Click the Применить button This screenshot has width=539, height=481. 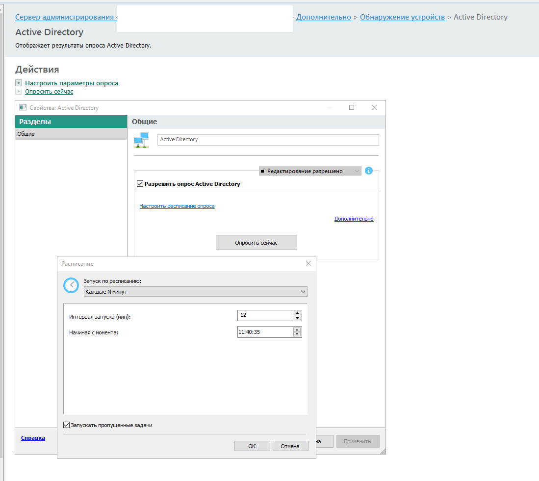(x=358, y=441)
